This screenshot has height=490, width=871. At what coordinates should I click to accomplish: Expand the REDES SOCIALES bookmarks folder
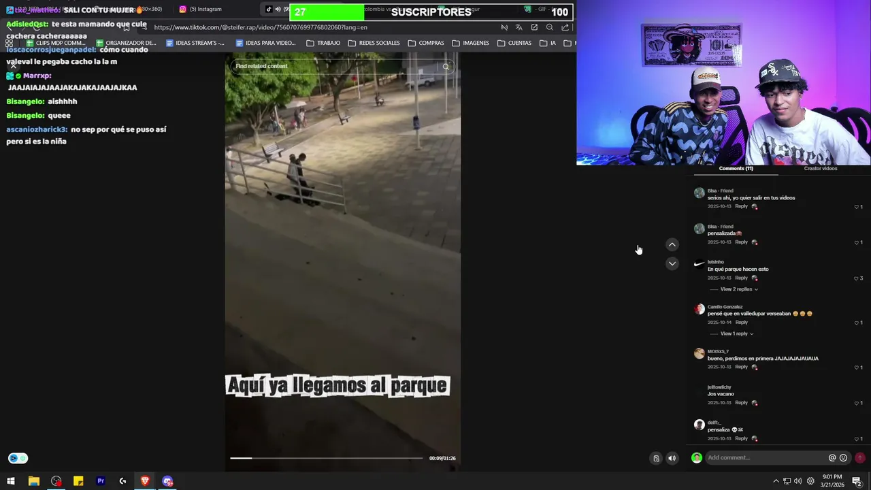[374, 43]
